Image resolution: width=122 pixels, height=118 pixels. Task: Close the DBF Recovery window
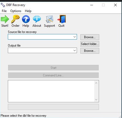click(x=115, y=5)
